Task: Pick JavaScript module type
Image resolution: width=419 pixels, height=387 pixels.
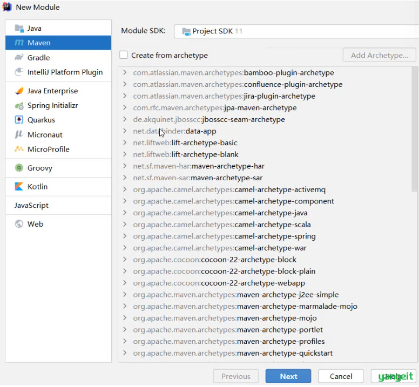Action: click(x=58, y=205)
